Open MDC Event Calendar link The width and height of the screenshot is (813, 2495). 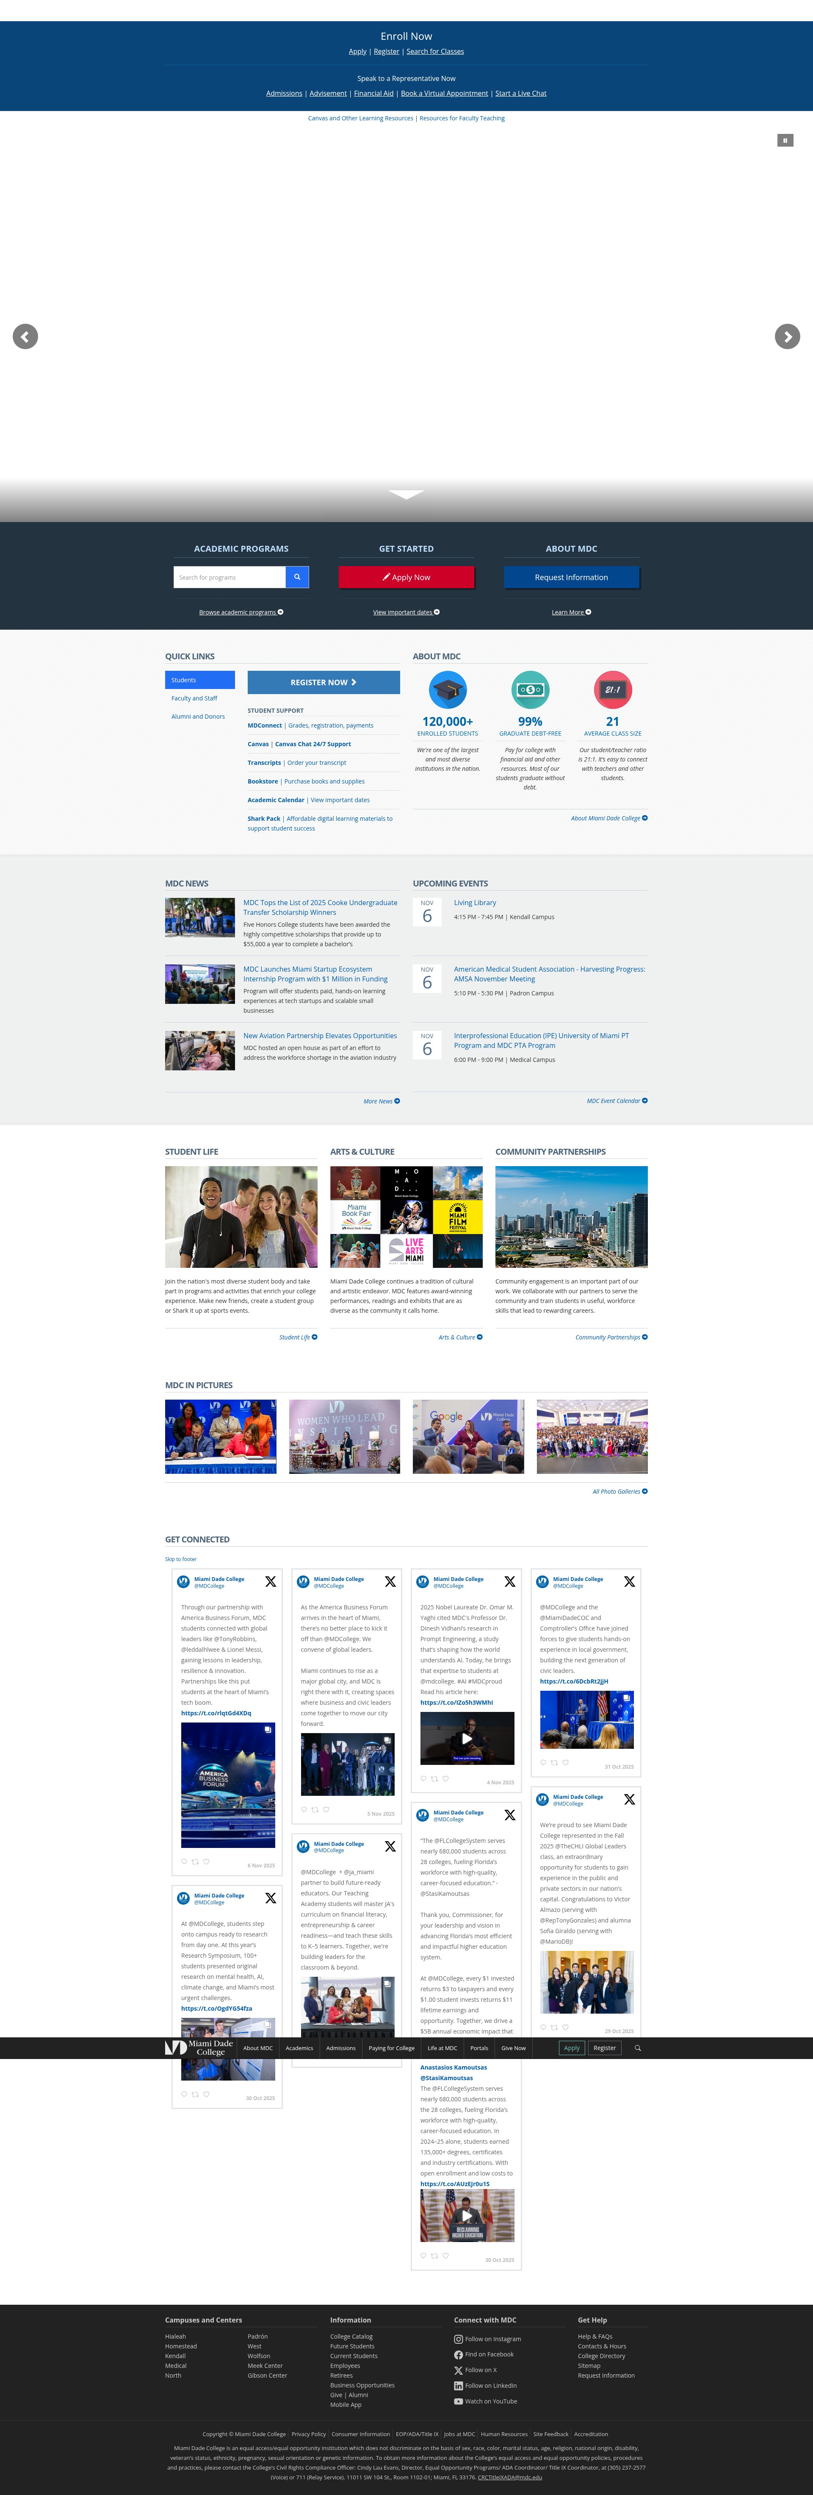pos(617,1100)
